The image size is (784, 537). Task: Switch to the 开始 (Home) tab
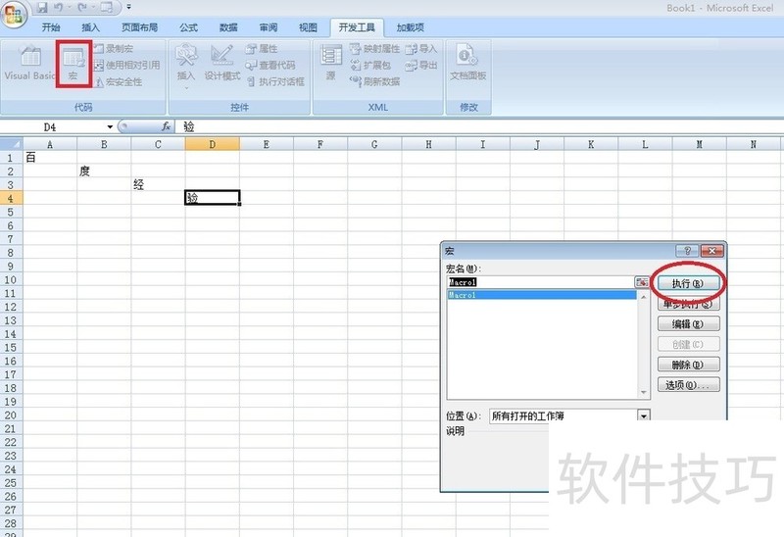coord(51,27)
